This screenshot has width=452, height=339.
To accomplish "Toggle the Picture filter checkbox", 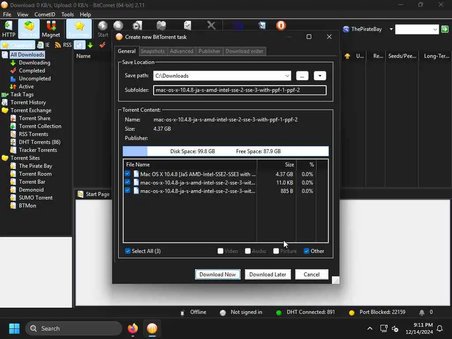I will click(x=276, y=251).
